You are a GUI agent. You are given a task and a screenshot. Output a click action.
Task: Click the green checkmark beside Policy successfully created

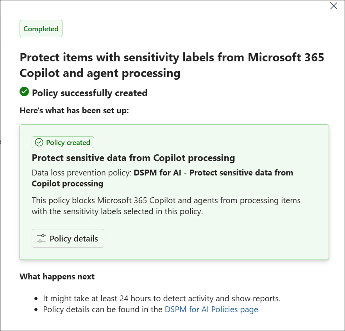point(24,92)
